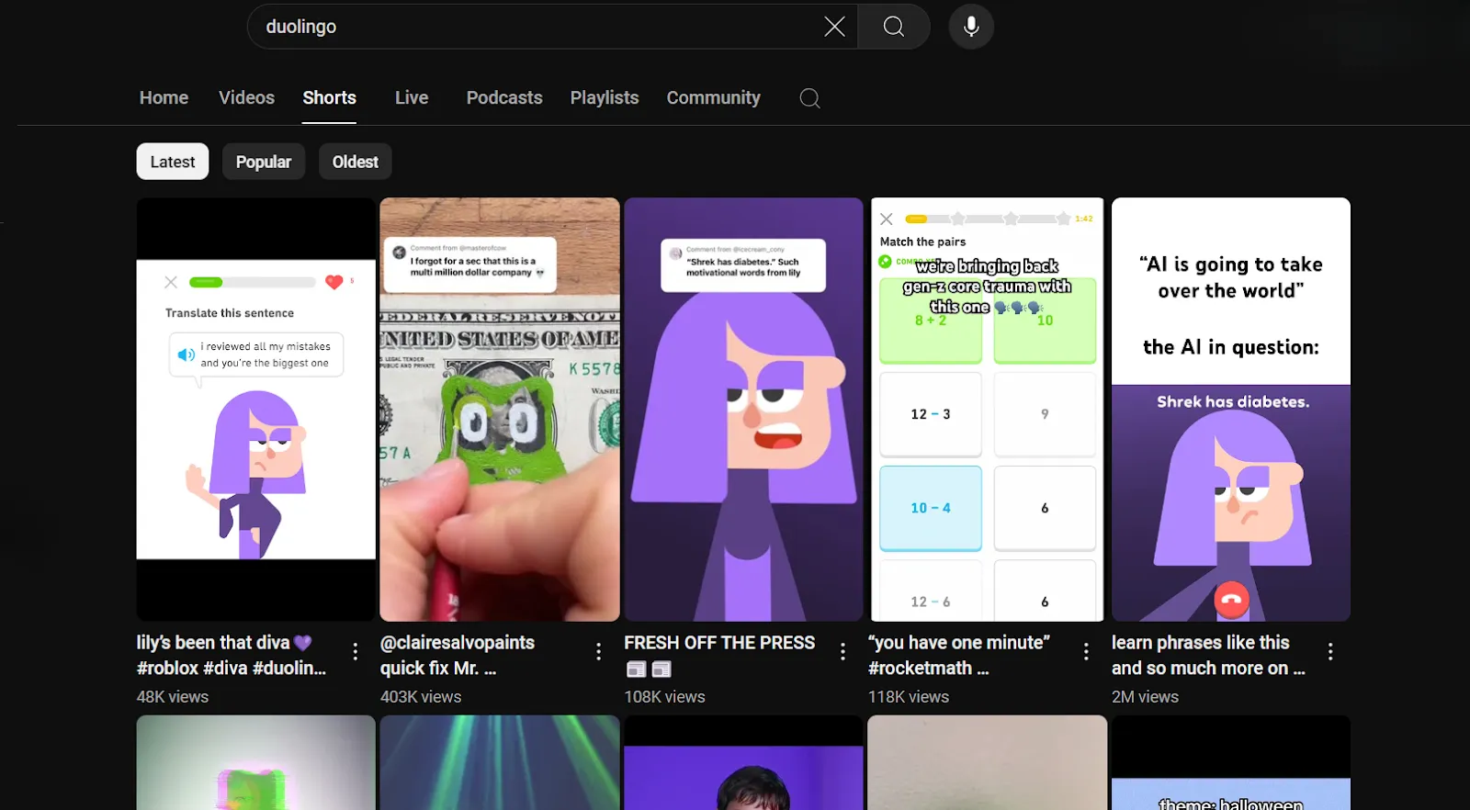Play the dollar bill painting short
The width and height of the screenshot is (1470, 810).
[500, 410]
